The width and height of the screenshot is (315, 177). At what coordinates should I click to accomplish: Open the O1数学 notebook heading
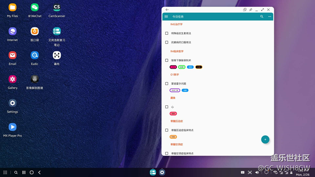click(174, 74)
